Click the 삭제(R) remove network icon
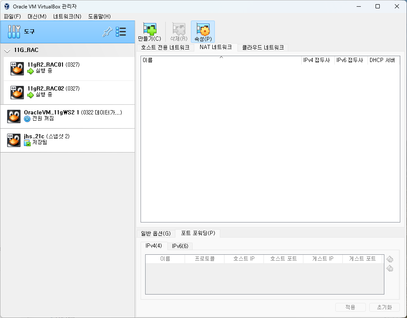 click(x=179, y=29)
